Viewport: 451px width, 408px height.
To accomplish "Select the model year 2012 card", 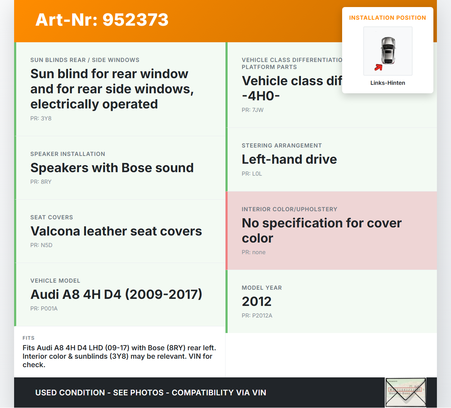I will click(x=331, y=301).
